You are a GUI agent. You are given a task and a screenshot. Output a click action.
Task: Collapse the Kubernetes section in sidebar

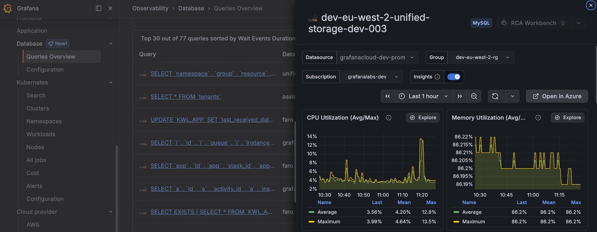click(111, 83)
